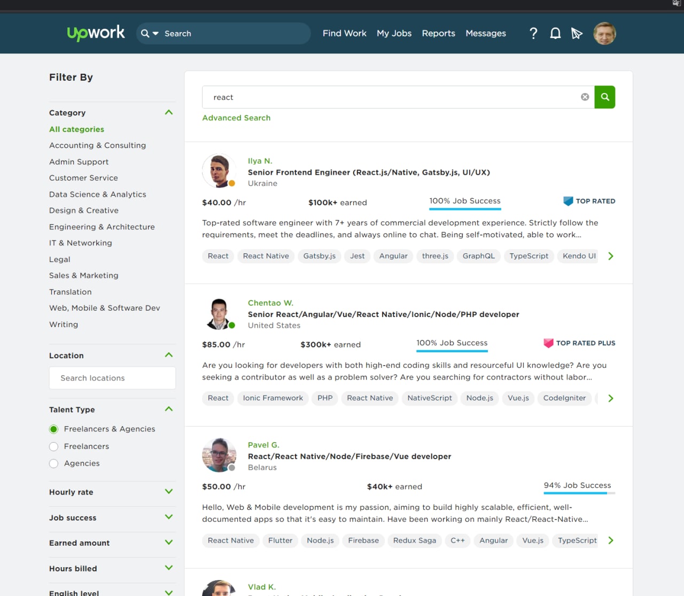Click the cursor arrow icon in header
Image resolution: width=684 pixels, height=596 pixels.
(577, 34)
